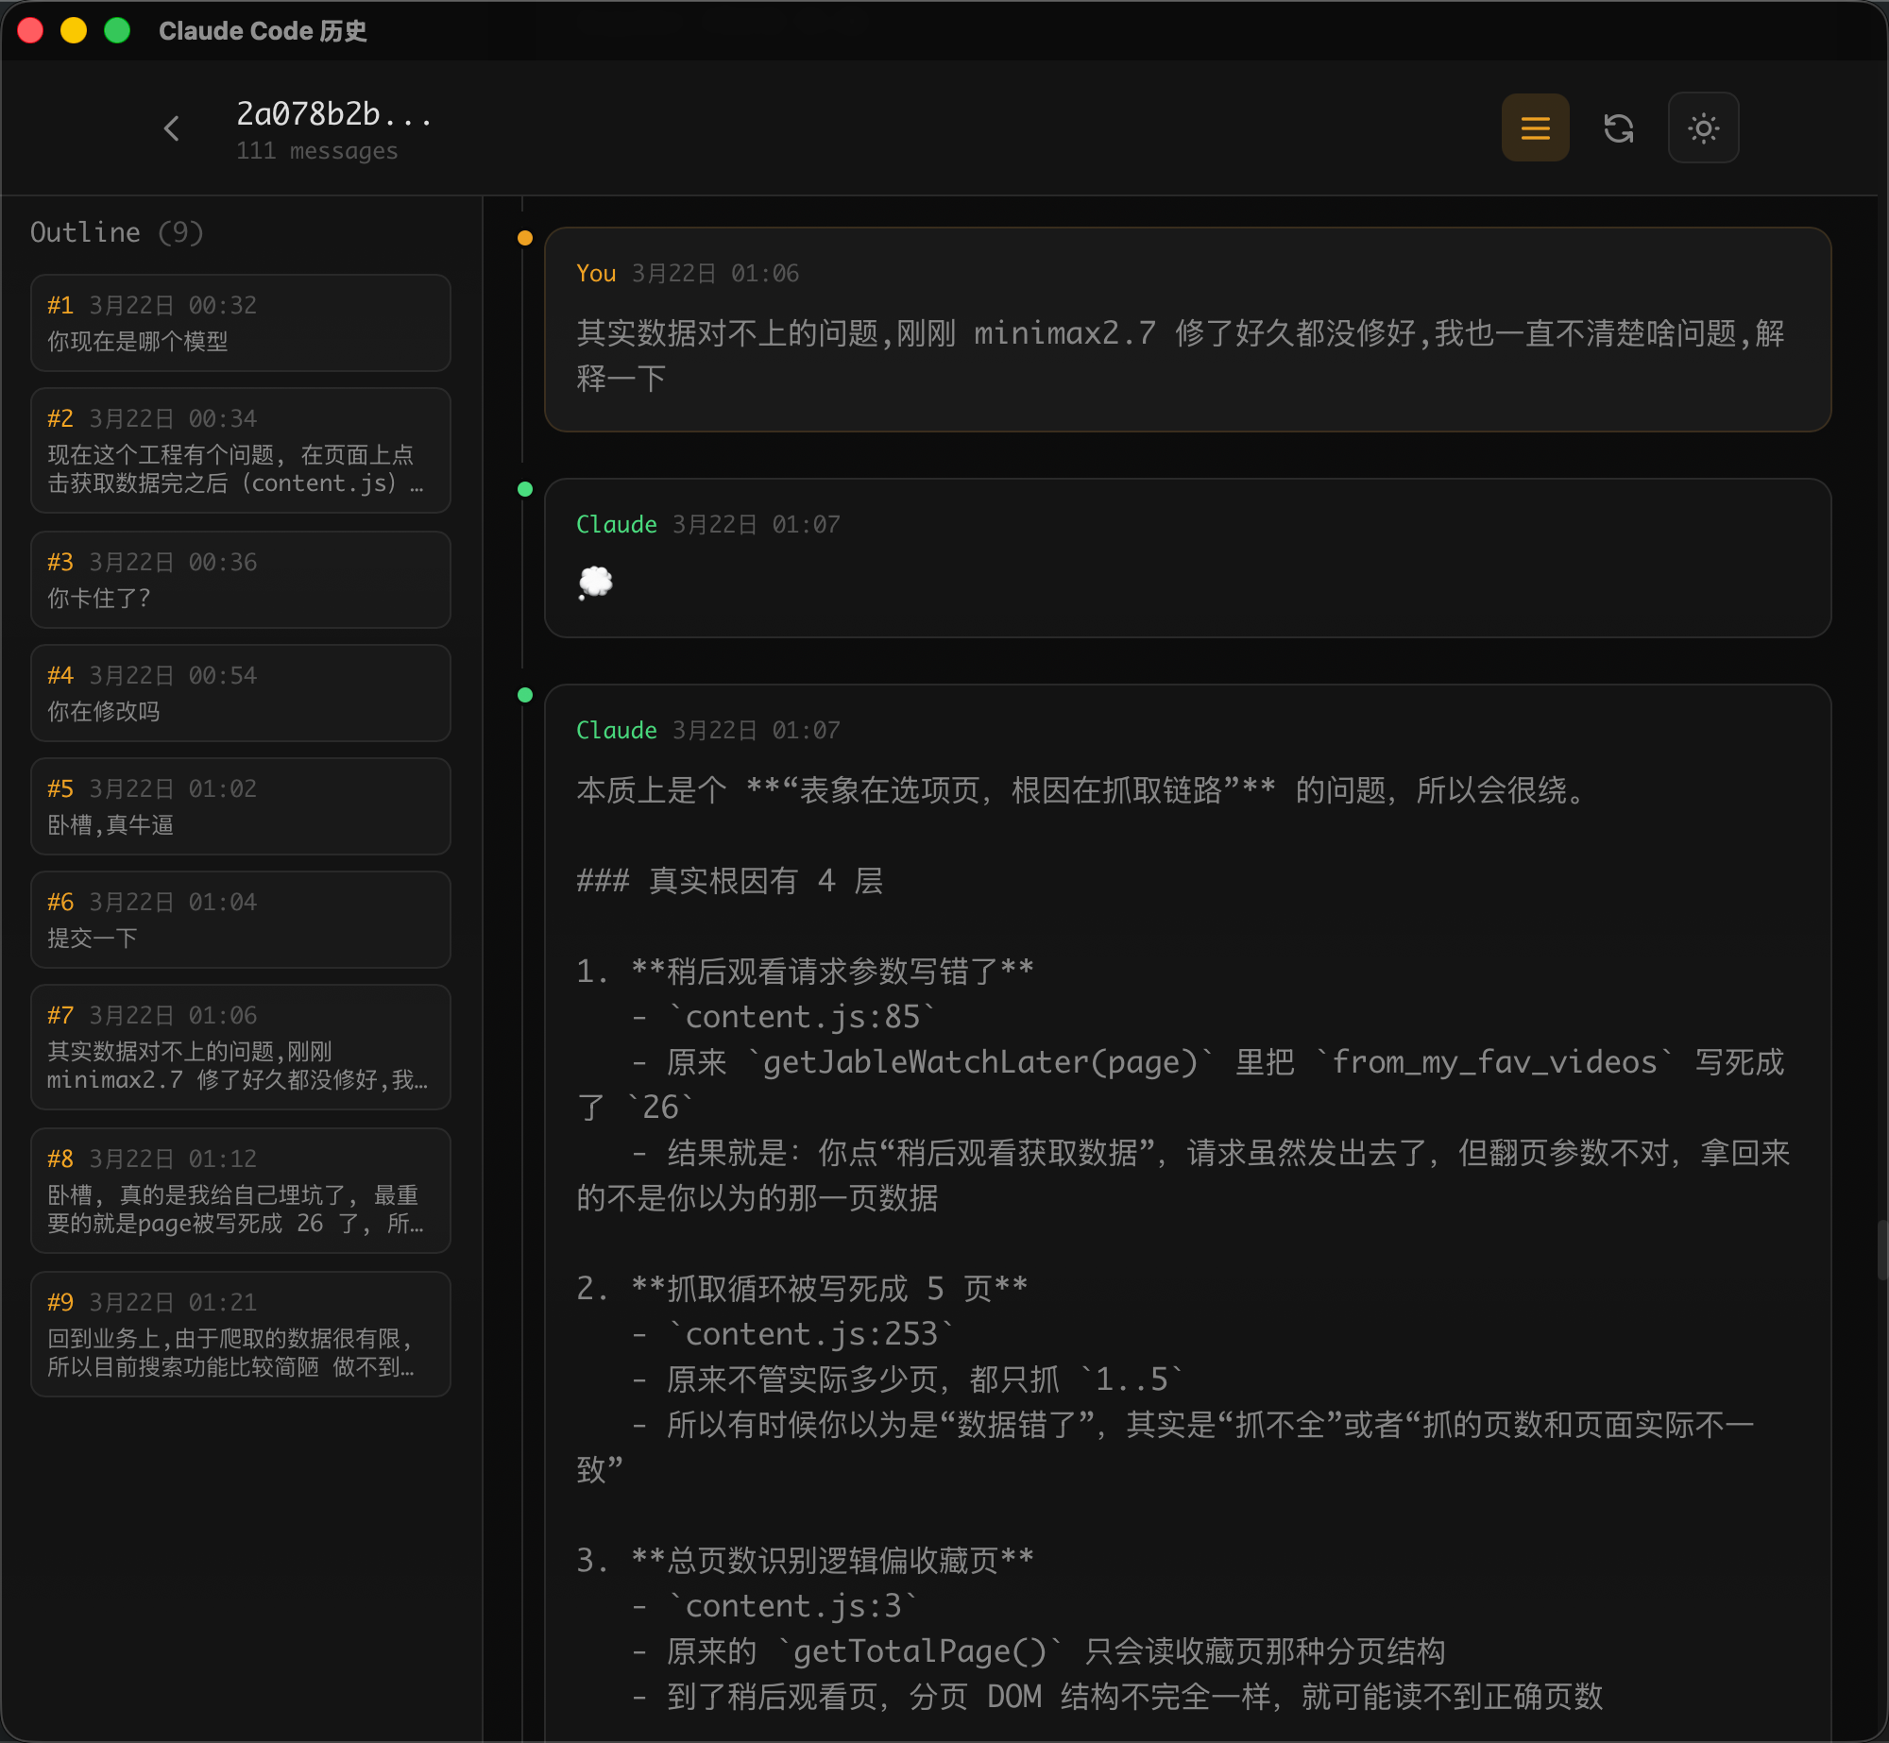The width and height of the screenshot is (1889, 1743).
Task: Jump to outline item #6 提交一下
Action: [240, 920]
